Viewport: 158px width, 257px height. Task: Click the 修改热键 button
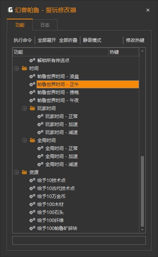pos(135,40)
